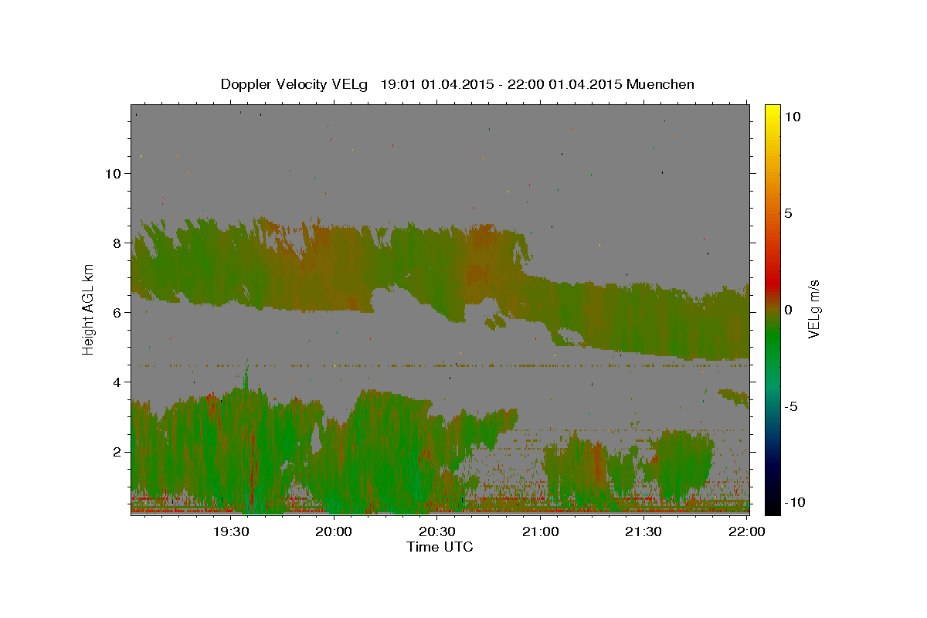The height and width of the screenshot is (618, 927).
Task: Click the black bottom of the colorbar
Action: click(772, 506)
